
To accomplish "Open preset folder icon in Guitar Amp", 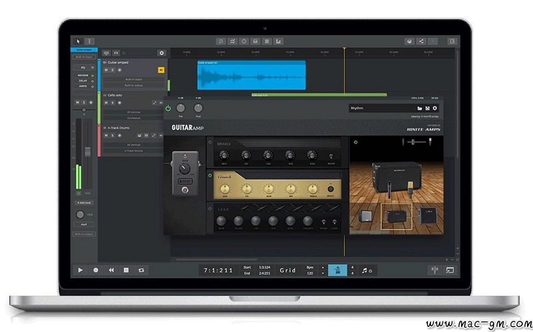I will tap(420, 108).
